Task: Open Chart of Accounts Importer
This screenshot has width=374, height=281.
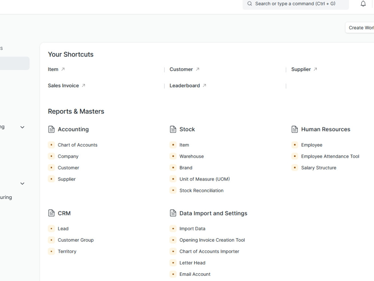Action: 209,251
